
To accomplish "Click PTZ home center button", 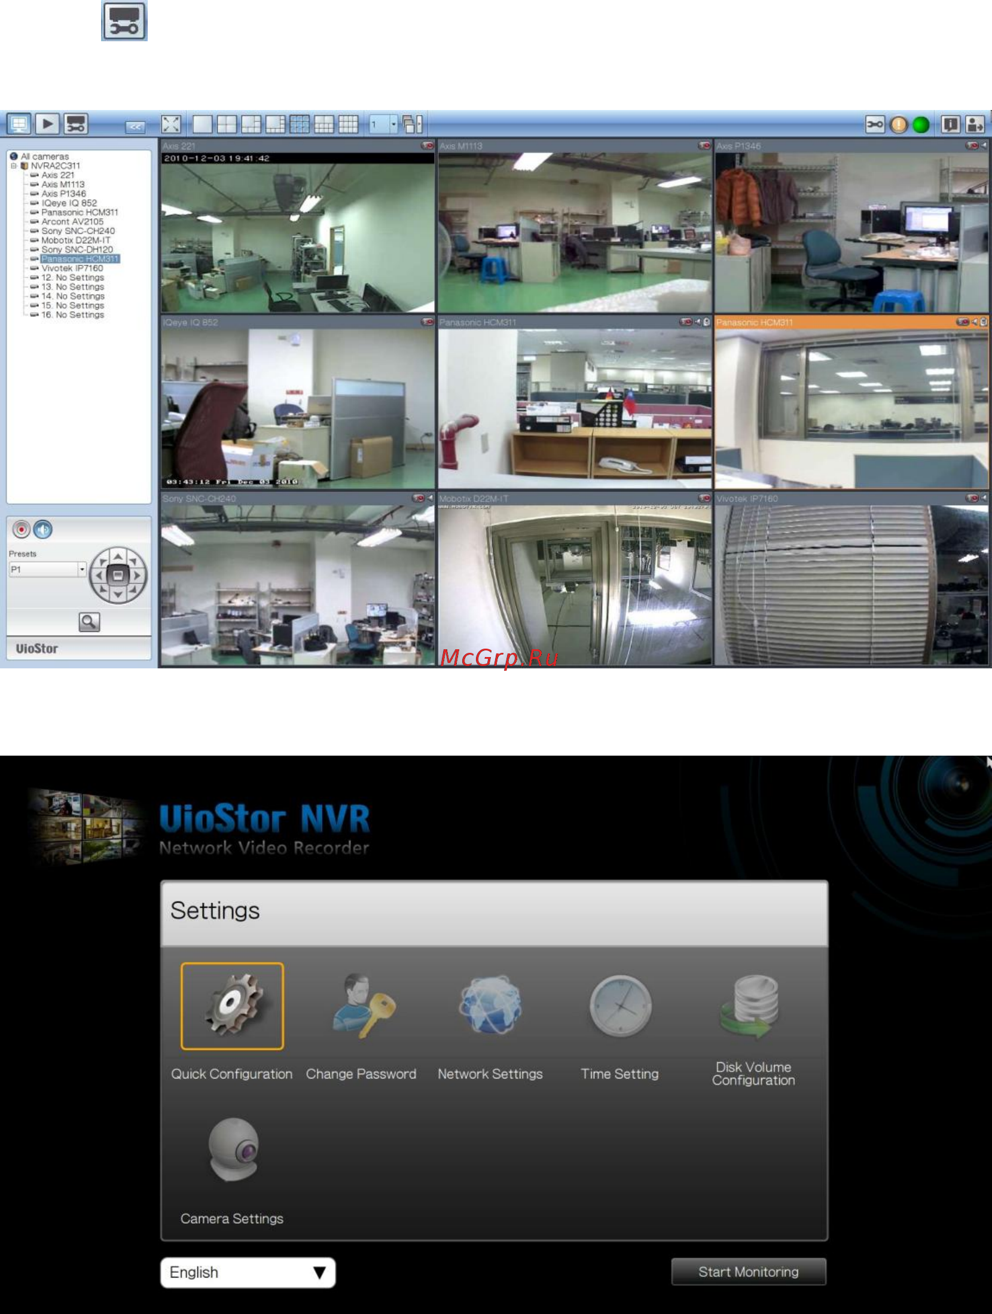I will pos(118,576).
